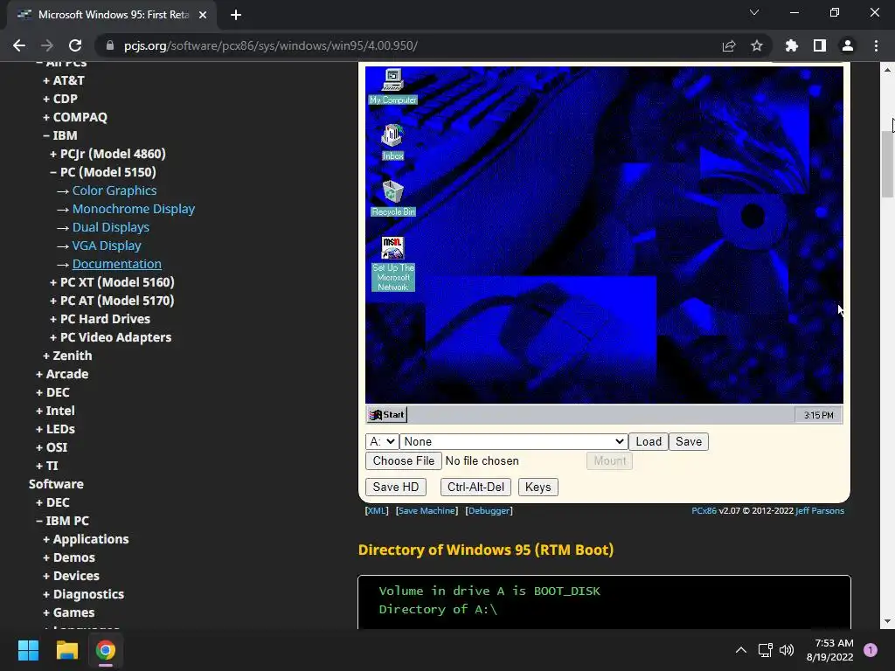Click the site lock icon in address bar

[x=109, y=45]
